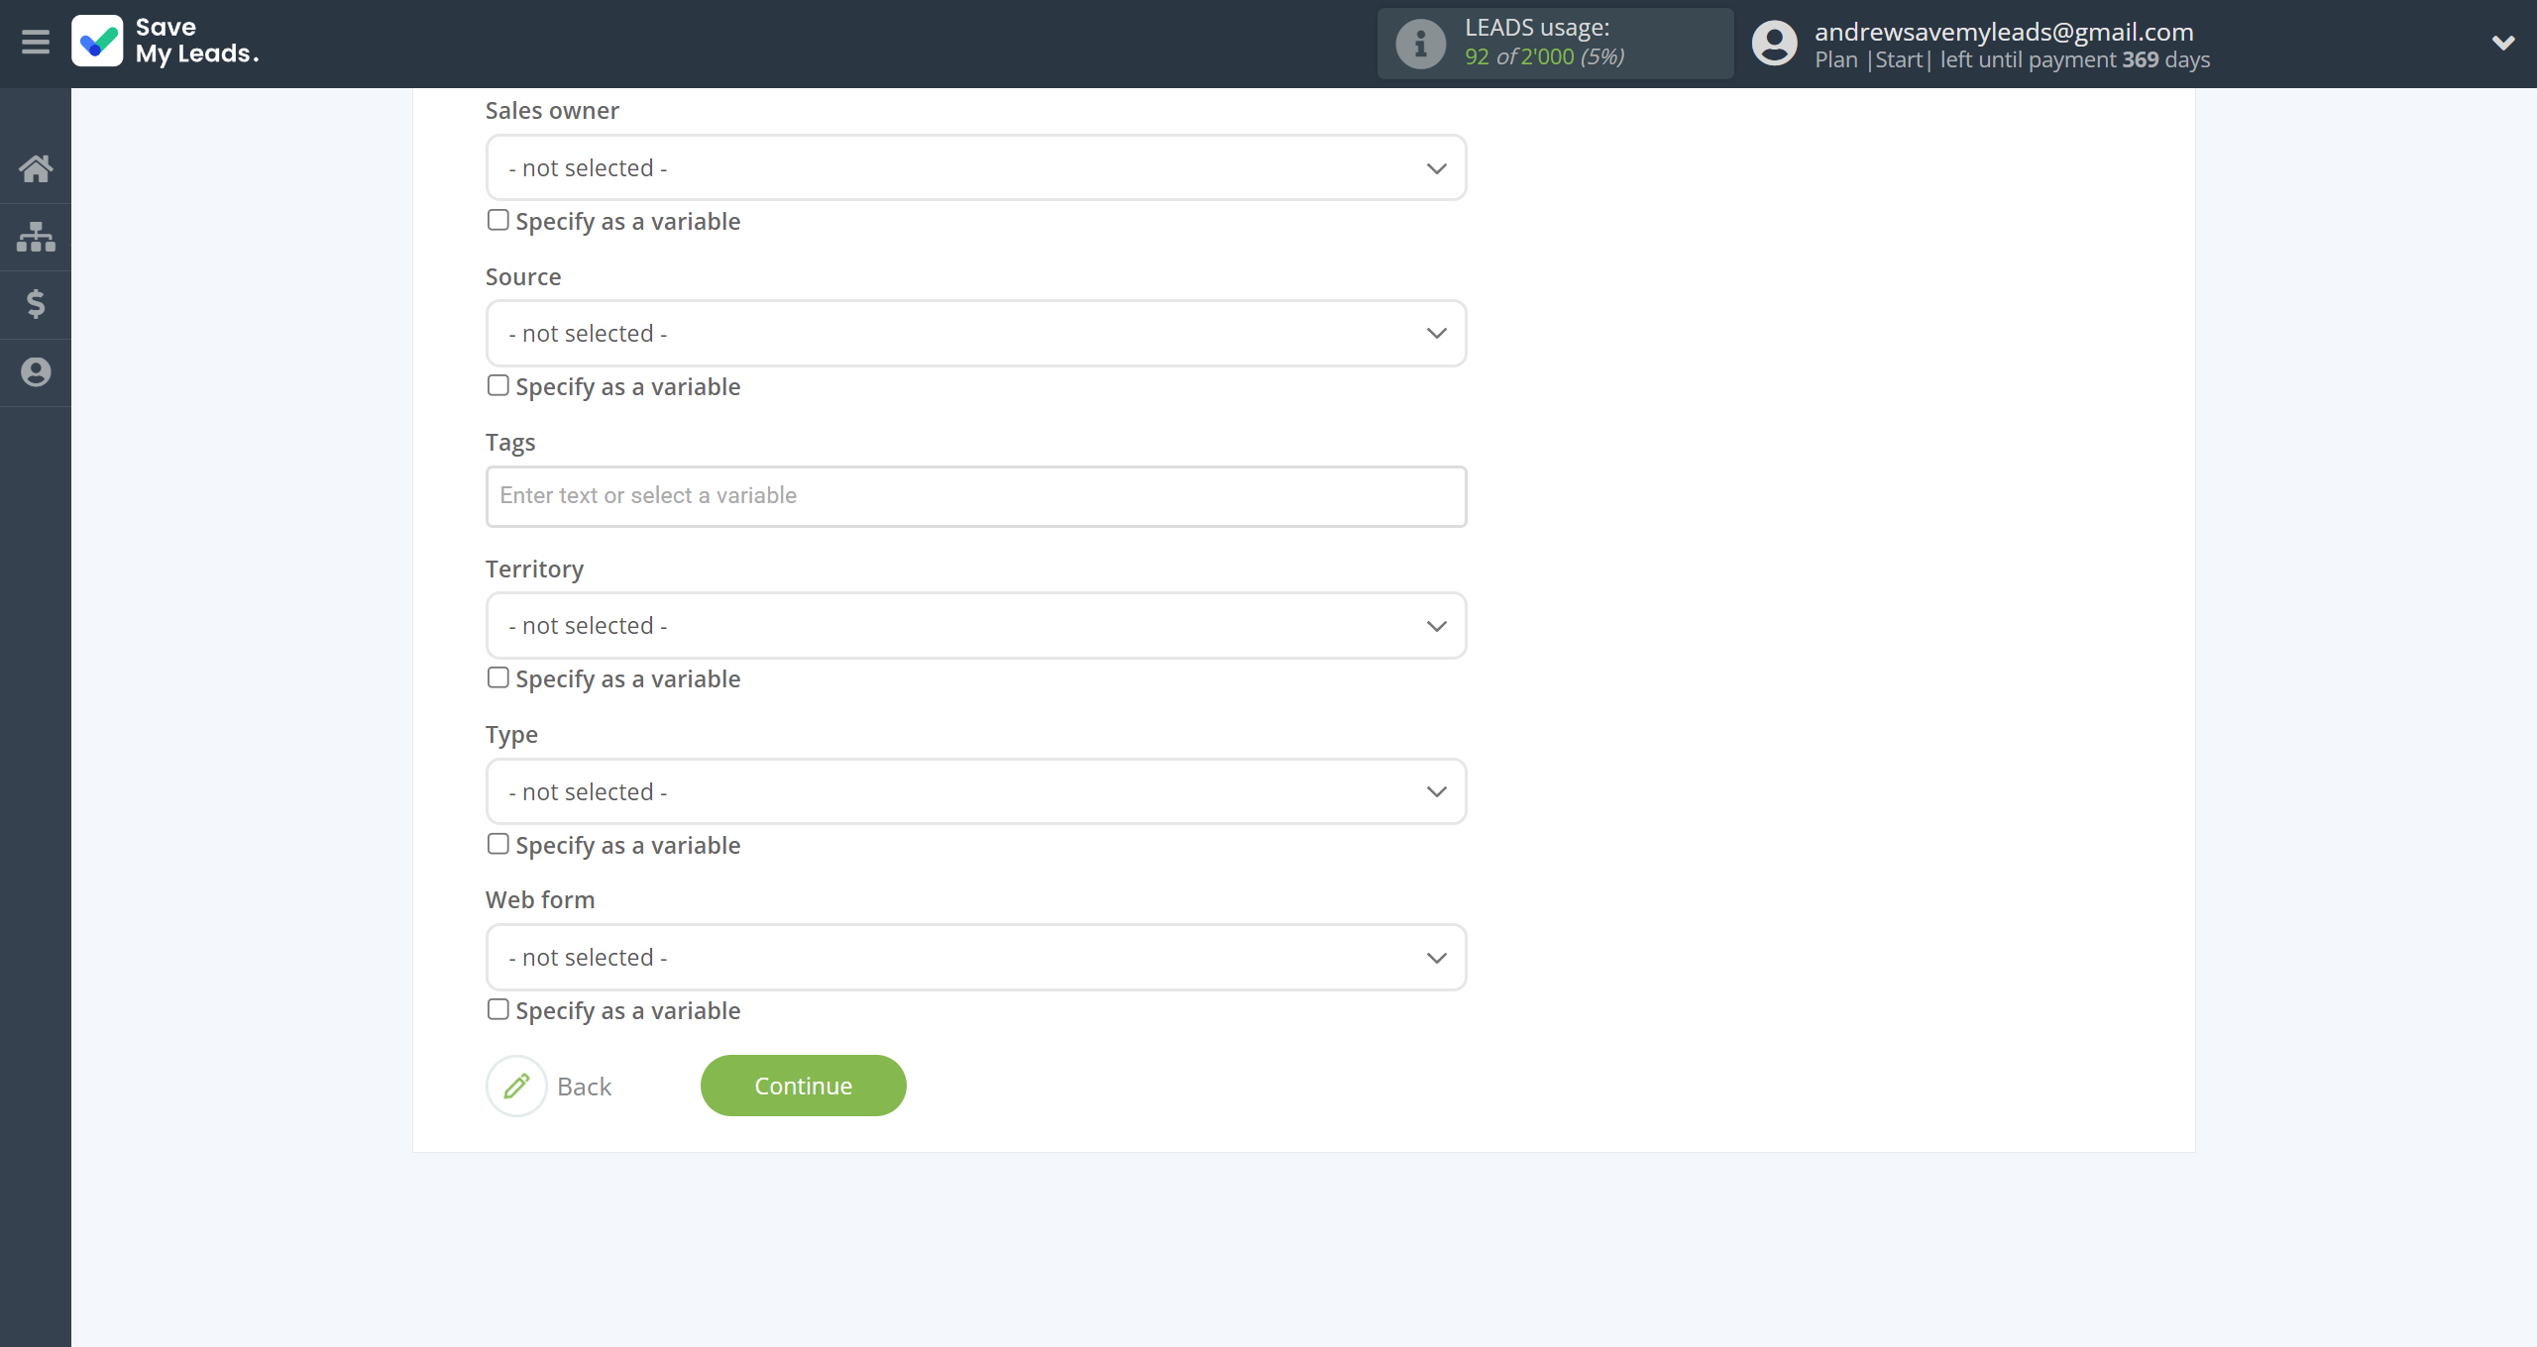Click the LEADS usage info icon
Image resolution: width=2537 pixels, height=1347 pixels.
[1420, 44]
